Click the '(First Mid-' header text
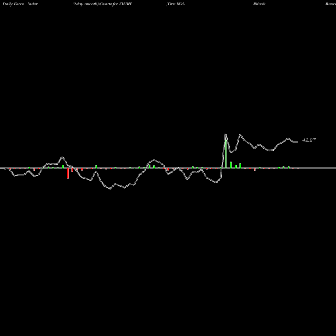The width and height of the screenshot is (336, 336). point(175,4)
